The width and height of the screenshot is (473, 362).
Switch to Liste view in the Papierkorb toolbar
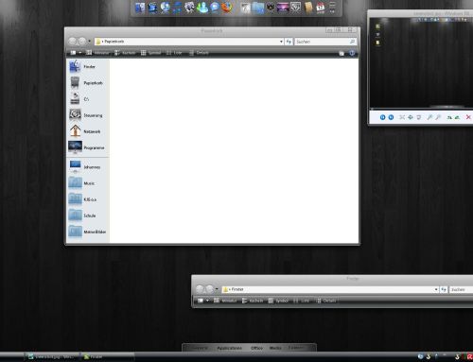pyautogui.click(x=174, y=53)
